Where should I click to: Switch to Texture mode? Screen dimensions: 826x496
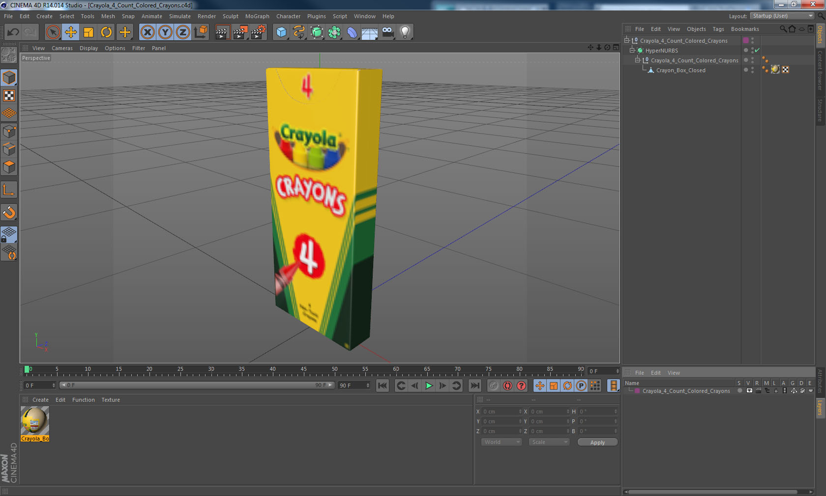click(9, 96)
